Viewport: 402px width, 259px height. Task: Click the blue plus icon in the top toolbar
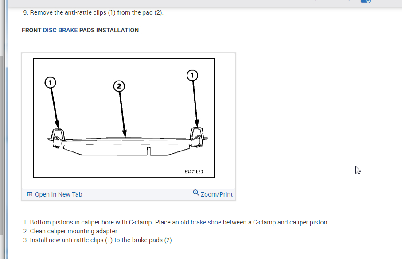pos(366,1)
